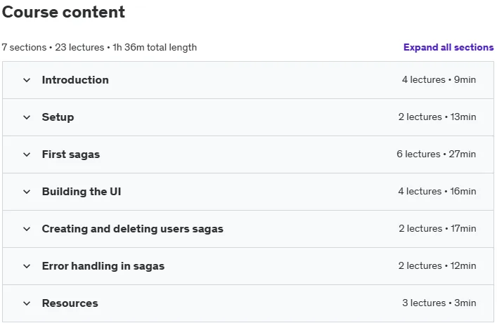This screenshot has height=323, width=497.
Task: Expand the Introduction section chevron
Action: [27, 80]
